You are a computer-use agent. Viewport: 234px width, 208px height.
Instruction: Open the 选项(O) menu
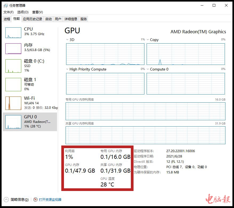[x=23, y=12]
